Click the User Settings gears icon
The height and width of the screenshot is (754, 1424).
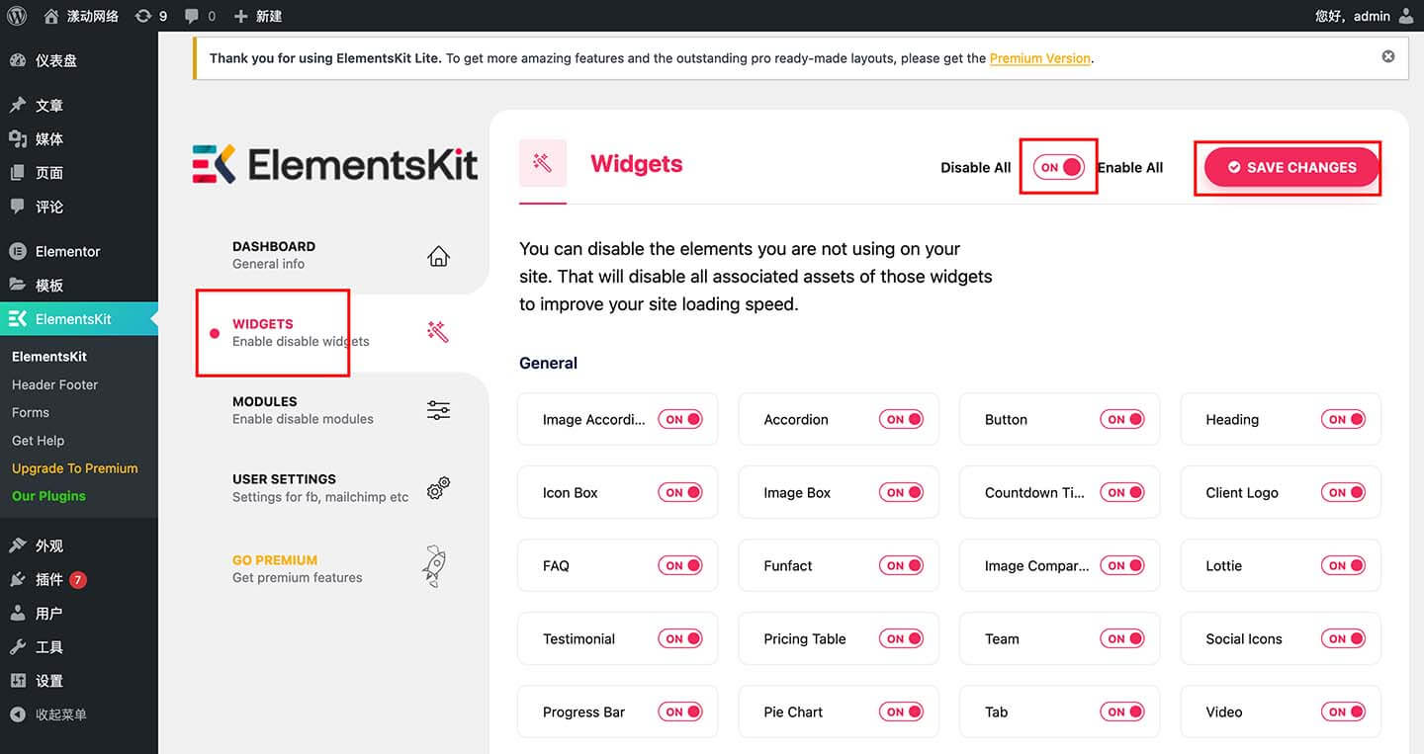(438, 487)
